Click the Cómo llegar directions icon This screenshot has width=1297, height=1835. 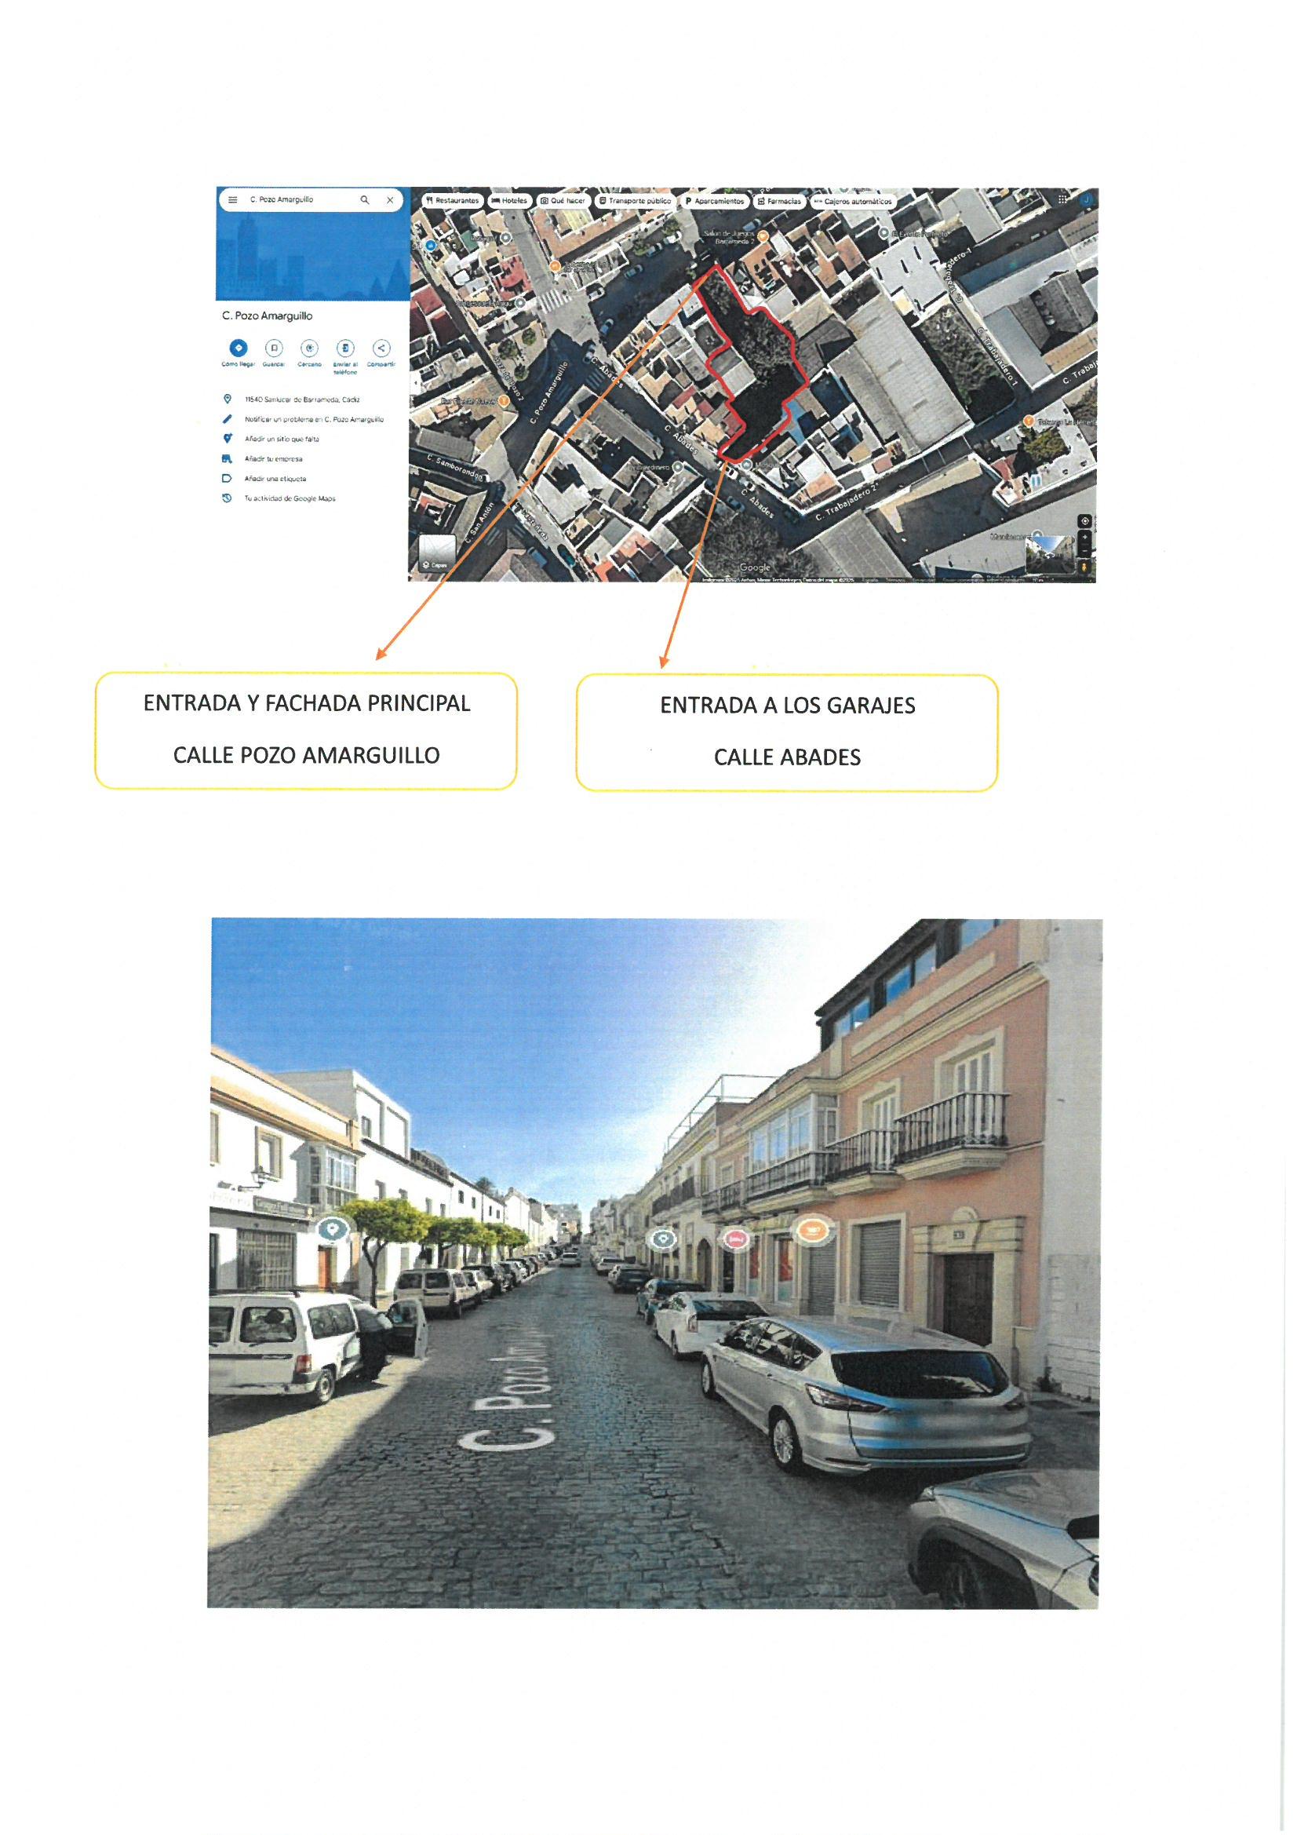coord(239,348)
